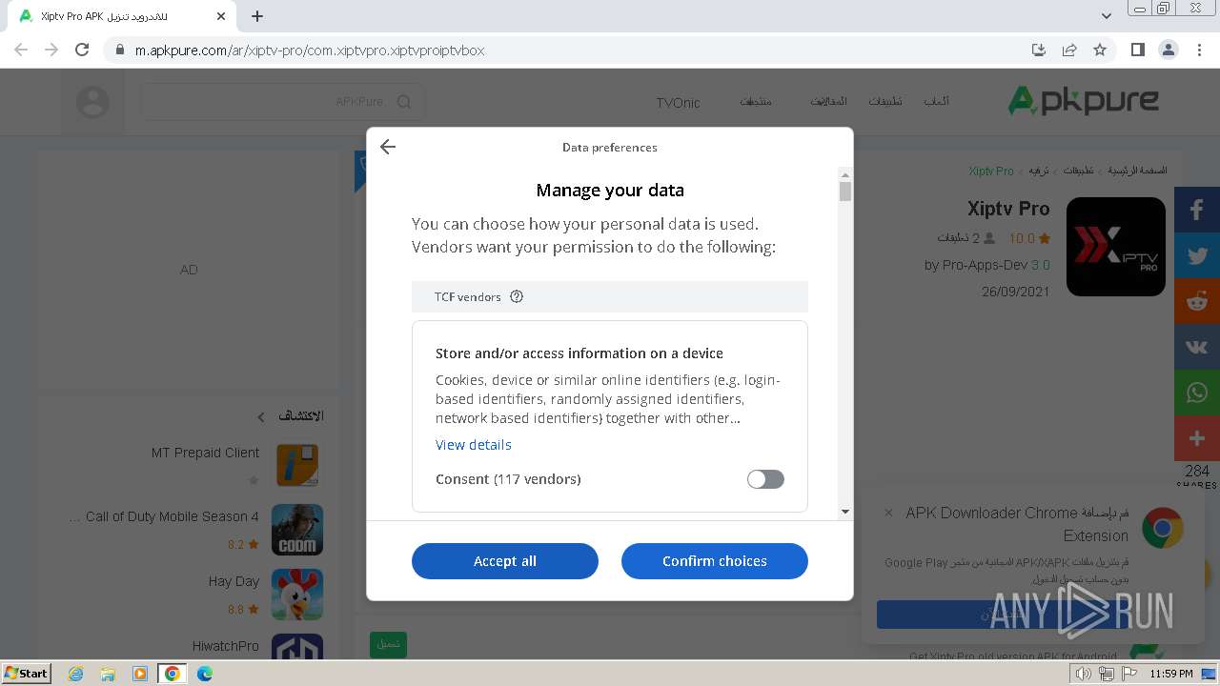The width and height of the screenshot is (1220, 686).
Task: Share on Facebook sidebar icon
Action: 1197,211
